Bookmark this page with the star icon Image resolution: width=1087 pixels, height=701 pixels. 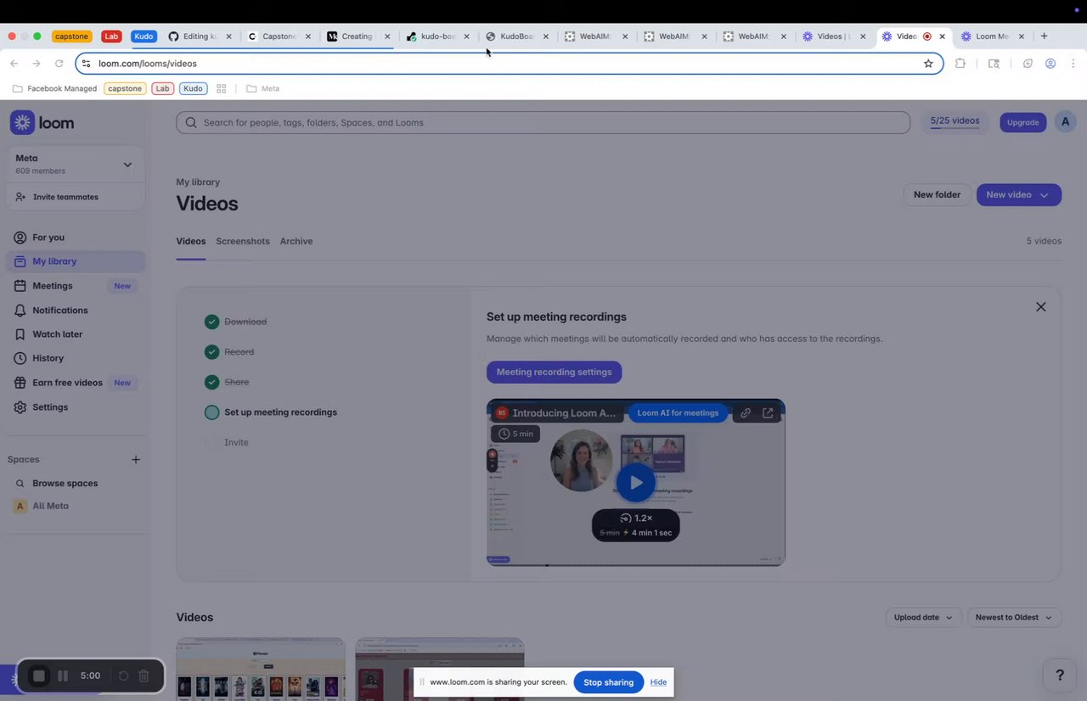pos(928,64)
